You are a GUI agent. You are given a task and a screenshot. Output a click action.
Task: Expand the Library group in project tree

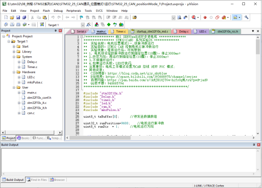(x=14, y=52)
